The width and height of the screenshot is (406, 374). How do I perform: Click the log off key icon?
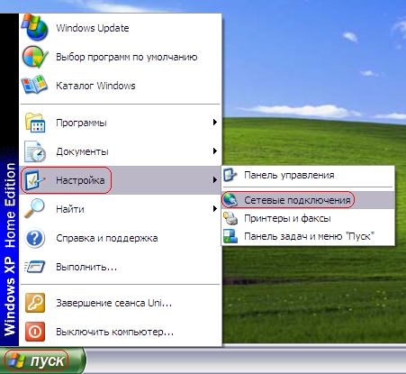click(35, 303)
